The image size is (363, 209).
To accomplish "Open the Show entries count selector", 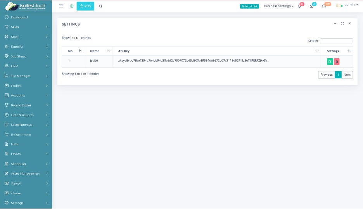I will point(75,38).
